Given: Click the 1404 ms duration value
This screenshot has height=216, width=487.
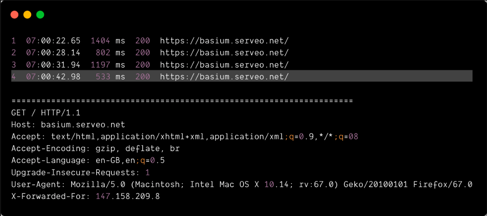Looking at the screenshot, I should point(108,41).
